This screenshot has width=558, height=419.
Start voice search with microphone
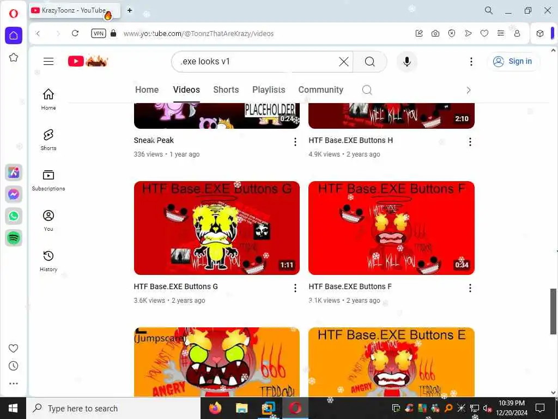407,62
